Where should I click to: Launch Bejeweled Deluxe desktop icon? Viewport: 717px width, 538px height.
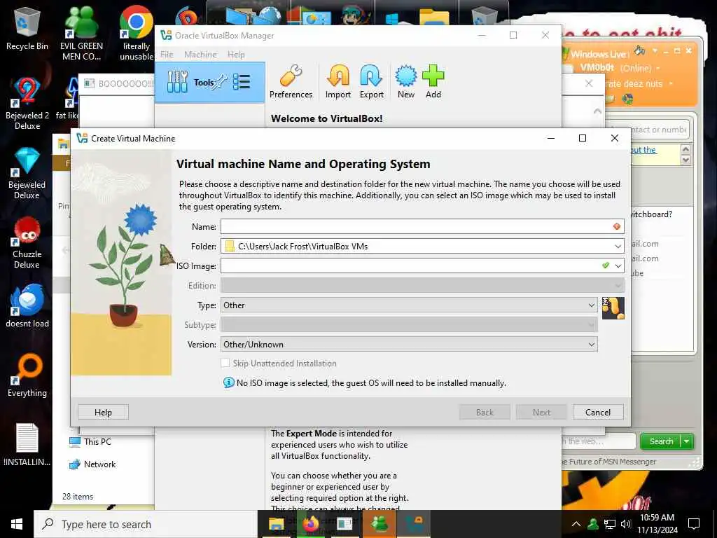(x=27, y=173)
